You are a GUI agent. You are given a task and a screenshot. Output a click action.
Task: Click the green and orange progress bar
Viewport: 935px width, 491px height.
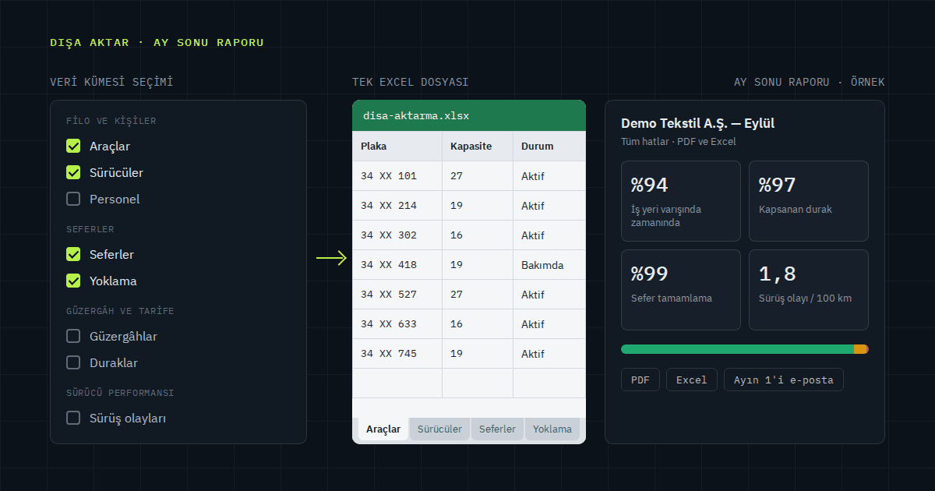pyautogui.click(x=745, y=349)
